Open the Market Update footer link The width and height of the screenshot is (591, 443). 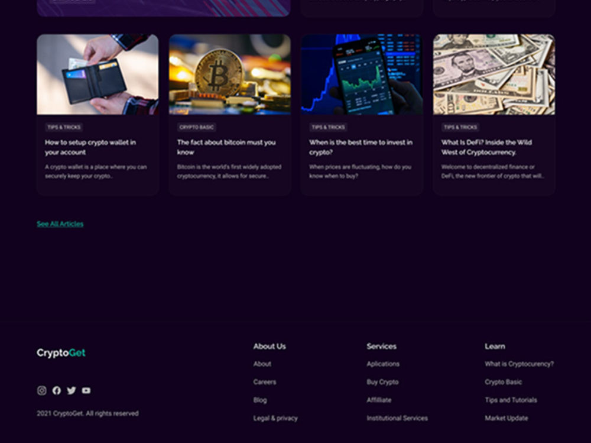tap(506, 418)
